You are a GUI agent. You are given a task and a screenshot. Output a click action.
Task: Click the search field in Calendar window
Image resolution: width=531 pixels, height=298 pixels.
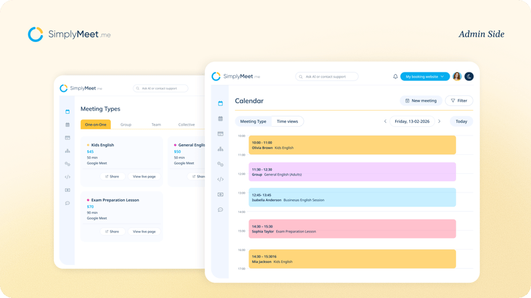click(327, 77)
